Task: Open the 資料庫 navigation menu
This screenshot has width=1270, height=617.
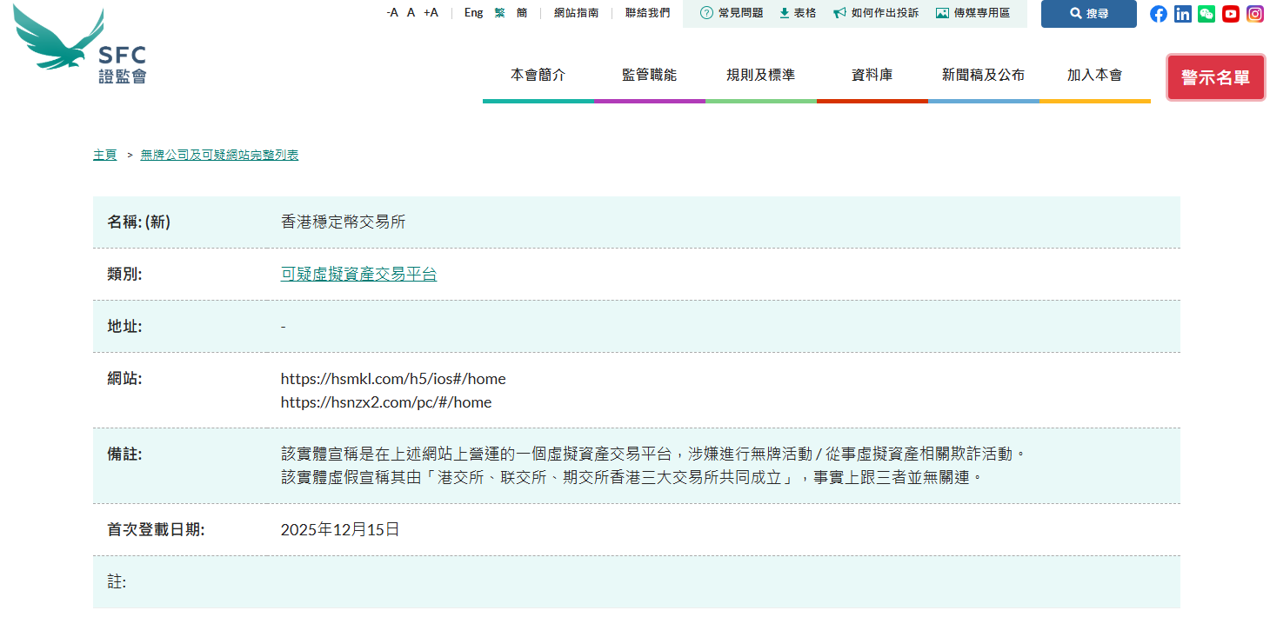Action: [x=872, y=75]
